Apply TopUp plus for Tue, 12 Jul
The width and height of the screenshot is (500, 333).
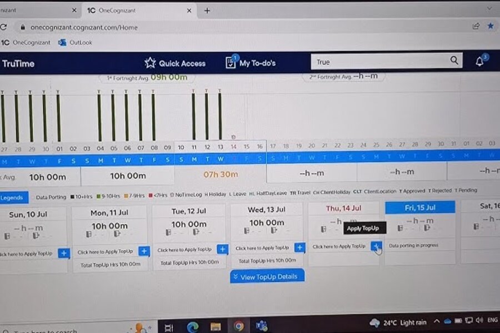223,249
